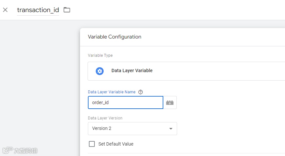Enable the Set Default Value checkbox
This screenshot has height=156, width=285.
click(x=92, y=144)
